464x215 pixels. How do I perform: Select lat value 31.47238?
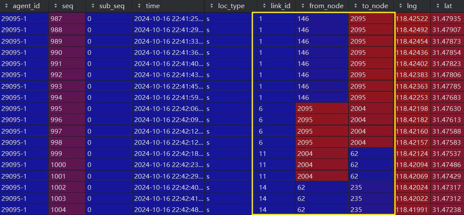[x=446, y=210]
